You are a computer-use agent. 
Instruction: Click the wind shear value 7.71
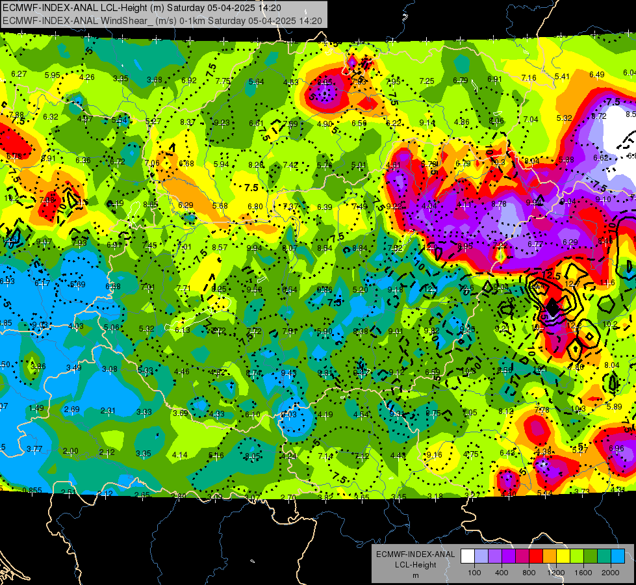tap(183, 288)
